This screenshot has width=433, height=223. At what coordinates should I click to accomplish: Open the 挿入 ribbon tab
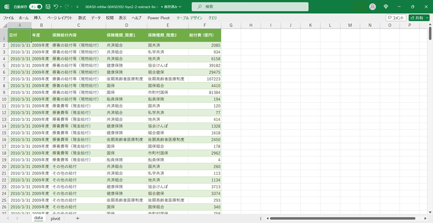[x=37, y=18]
